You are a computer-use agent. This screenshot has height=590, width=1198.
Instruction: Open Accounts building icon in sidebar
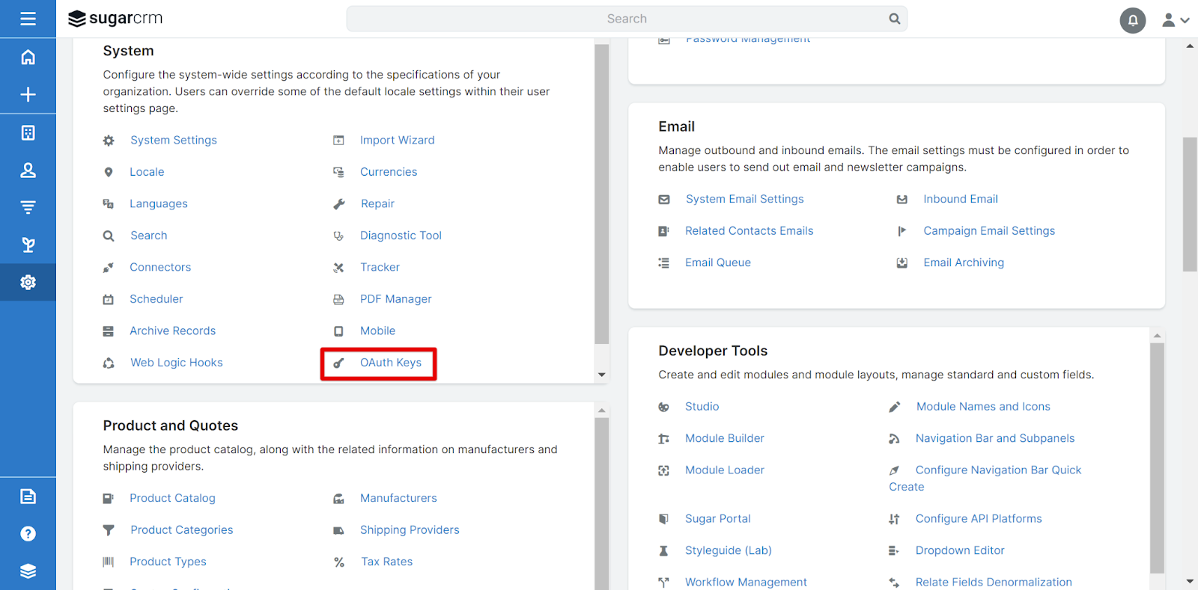point(28,132)
